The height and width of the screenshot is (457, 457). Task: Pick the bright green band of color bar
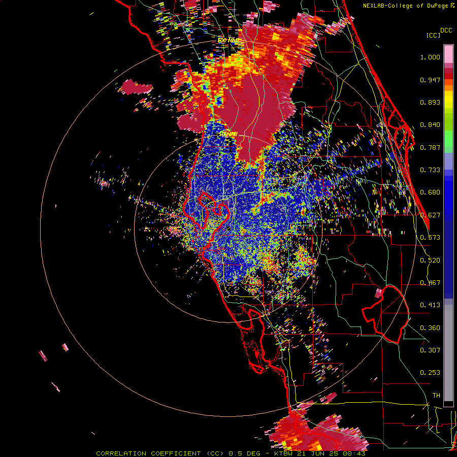(448, 138)
